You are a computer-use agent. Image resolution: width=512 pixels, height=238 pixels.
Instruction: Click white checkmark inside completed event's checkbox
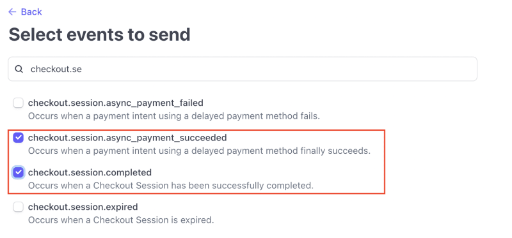tap(19, 172)
